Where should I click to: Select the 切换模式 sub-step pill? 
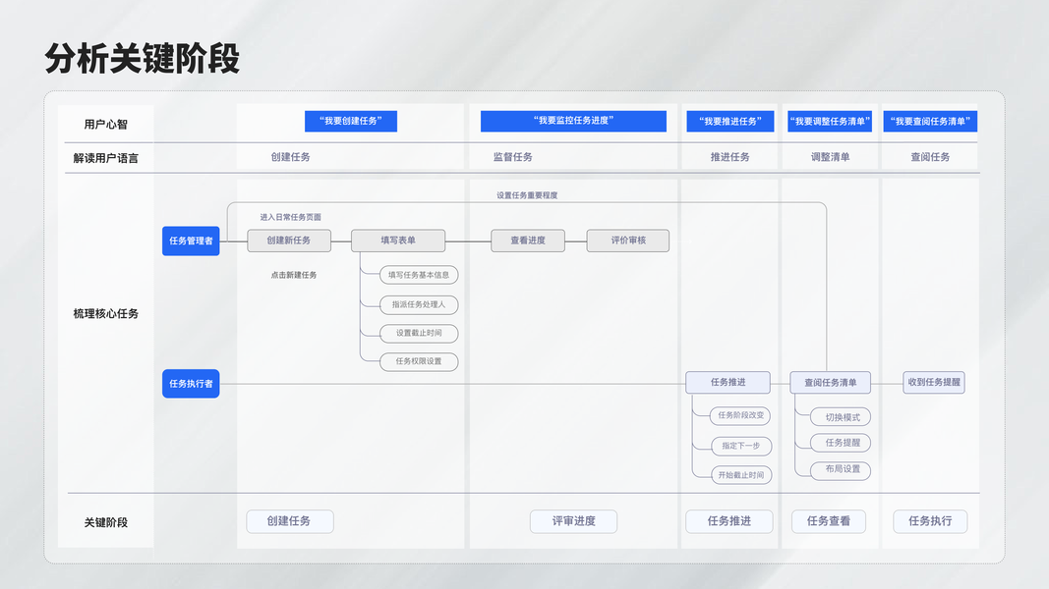(841, 417)
